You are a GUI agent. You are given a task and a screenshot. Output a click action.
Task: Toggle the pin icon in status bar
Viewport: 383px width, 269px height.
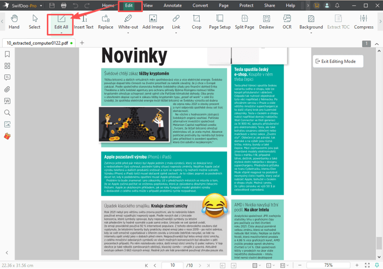click(377, 265)
